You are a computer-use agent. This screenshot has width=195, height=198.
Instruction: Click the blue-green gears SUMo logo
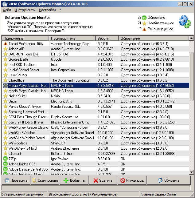tap(185, 22)
